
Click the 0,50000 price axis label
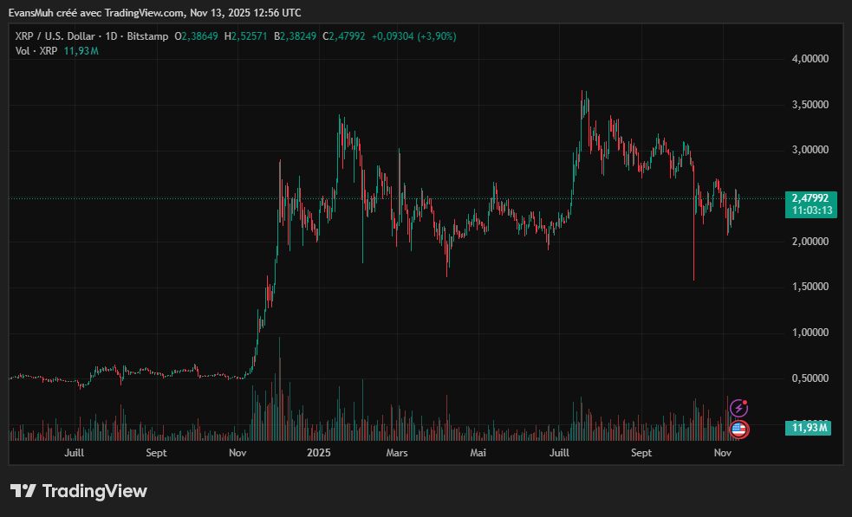(810, 378)
